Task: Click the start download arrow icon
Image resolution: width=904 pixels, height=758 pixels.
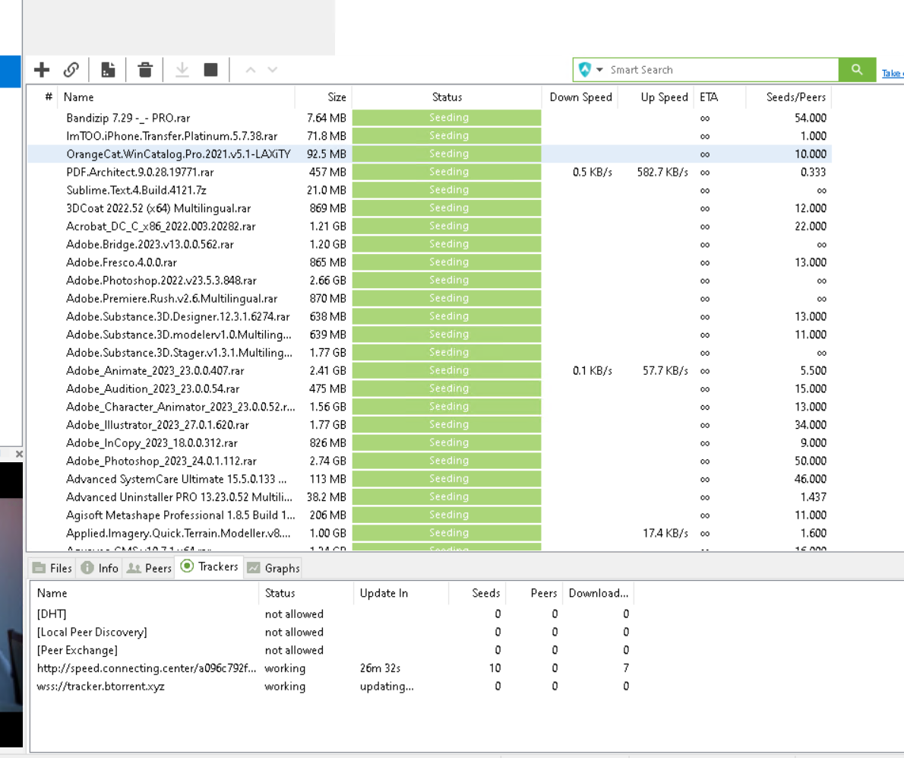Action: [x=182, y=70]
